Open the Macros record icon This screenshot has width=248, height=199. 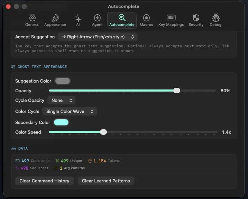146,18
